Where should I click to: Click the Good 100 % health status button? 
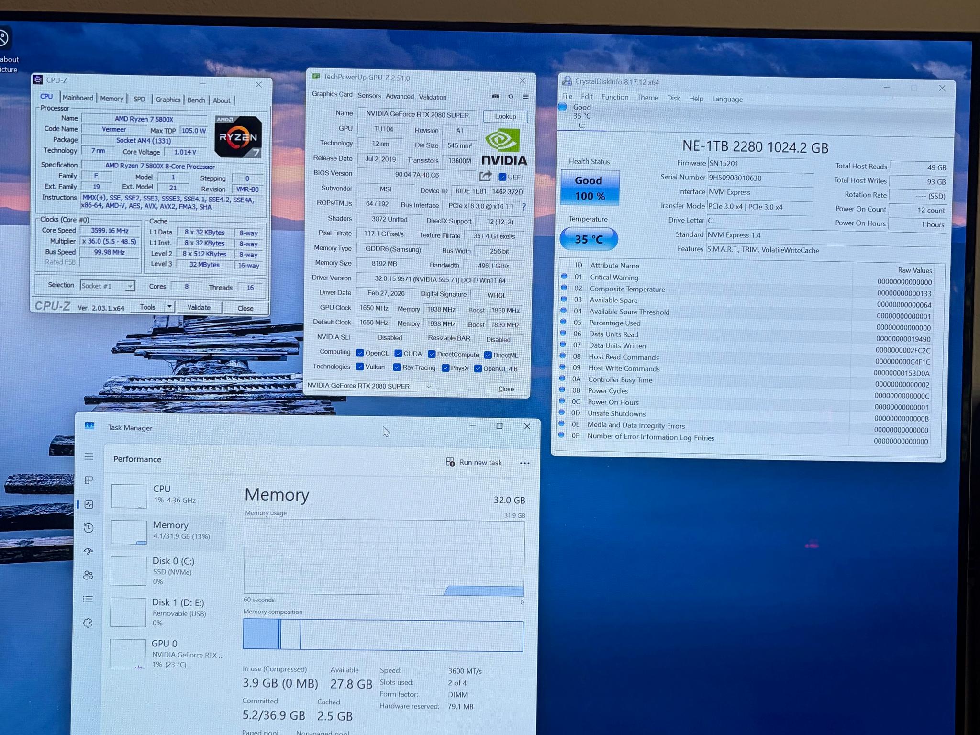(590, 188)
